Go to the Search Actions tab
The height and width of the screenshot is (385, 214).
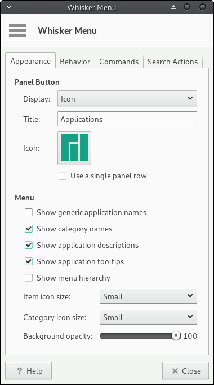(173, 62)
